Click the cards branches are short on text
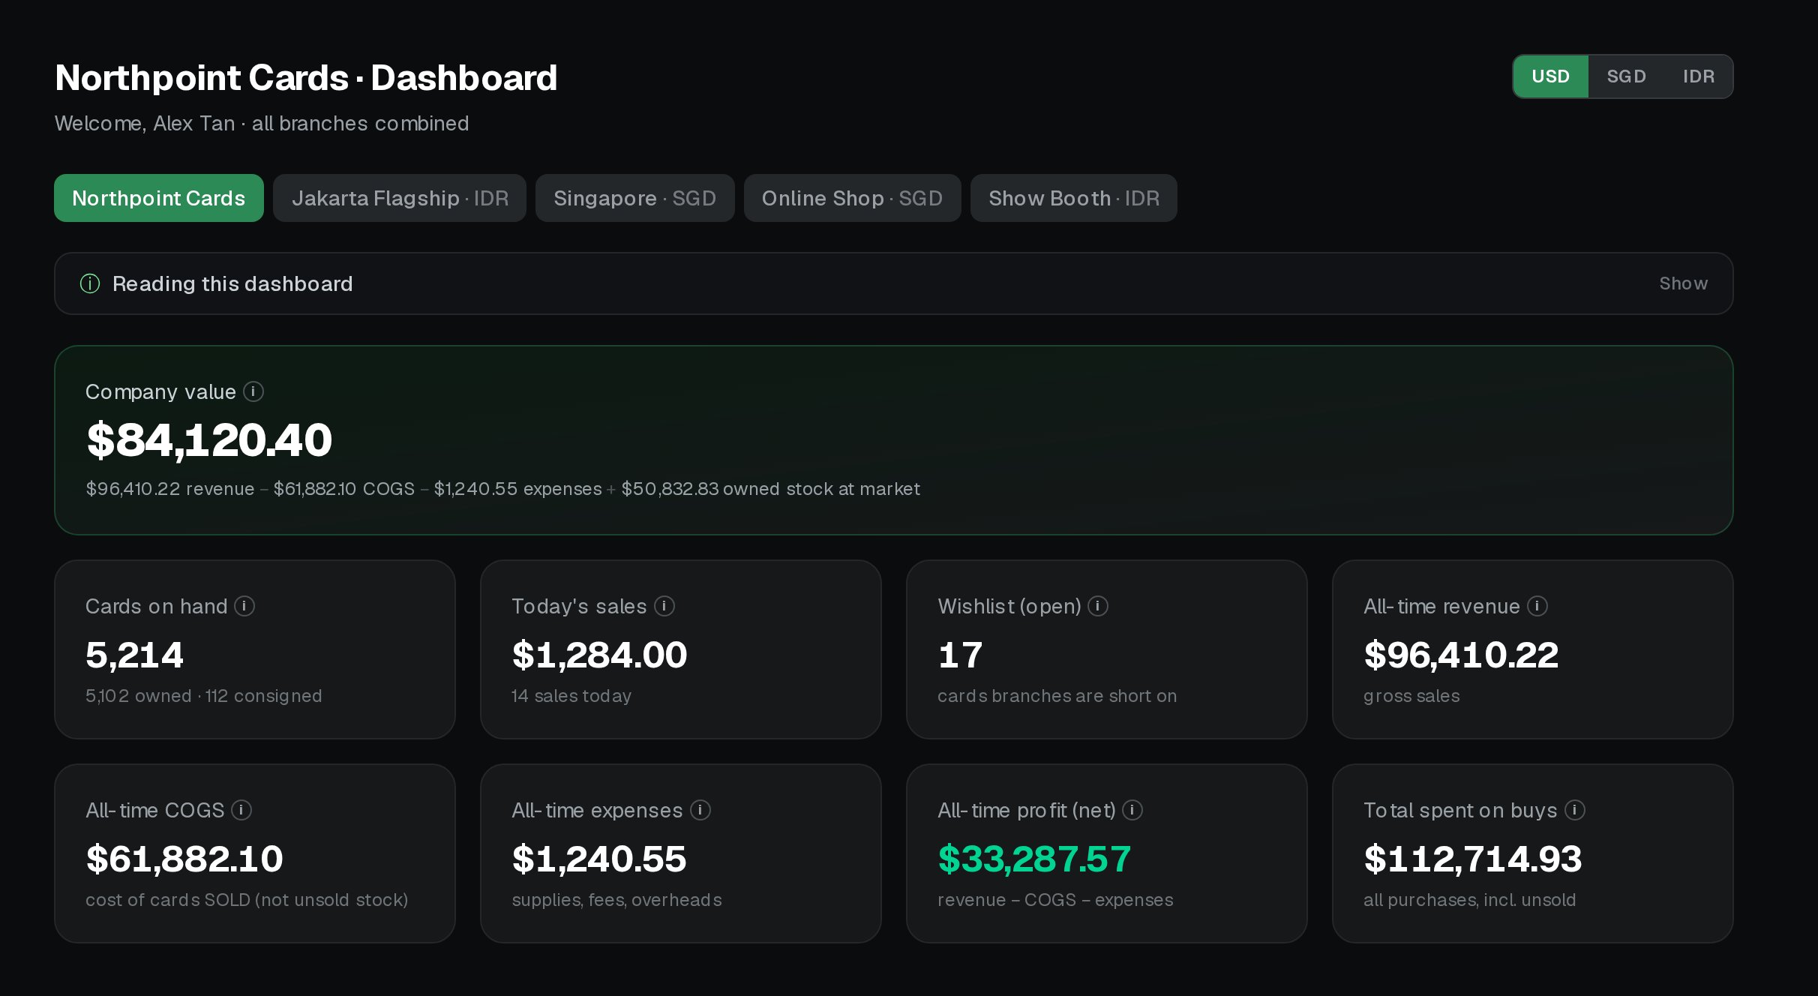Screen dimensions: 1818x996 click(1057, 696)
